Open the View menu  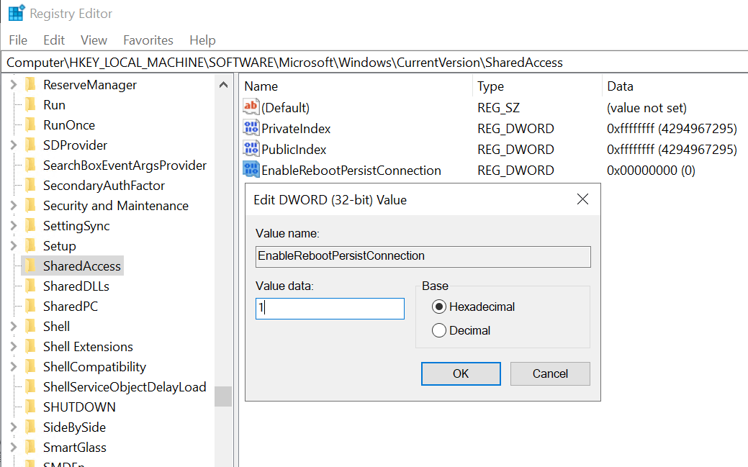[94, 40]
